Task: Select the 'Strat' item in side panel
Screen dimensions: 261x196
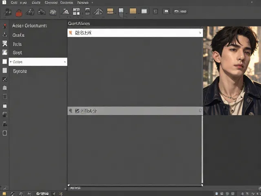Action: pyautogui.click(x=17, y=53)
